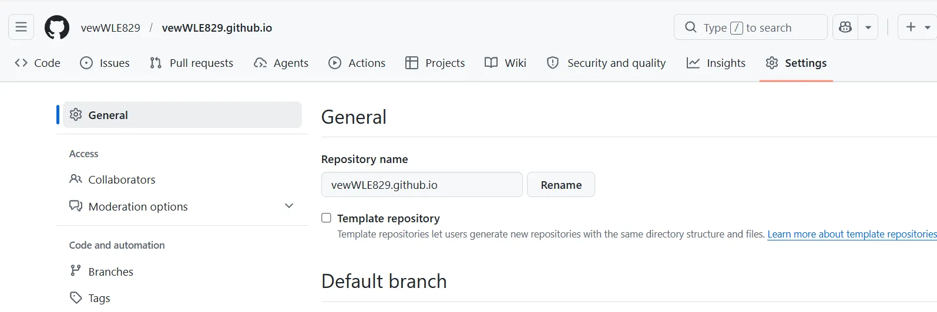937x312 pixels.
Task: Switch to the Actions tab
Action: (357, 63)
